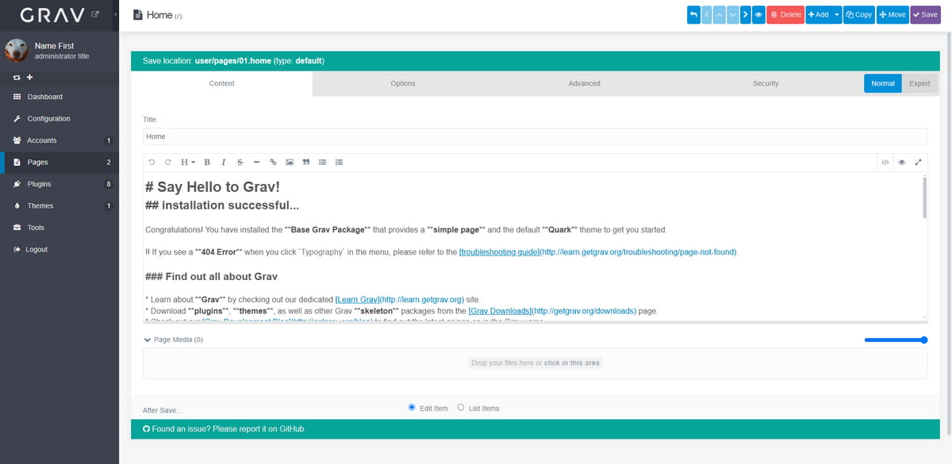Insert an ordered list in the editor

point(339,162)
